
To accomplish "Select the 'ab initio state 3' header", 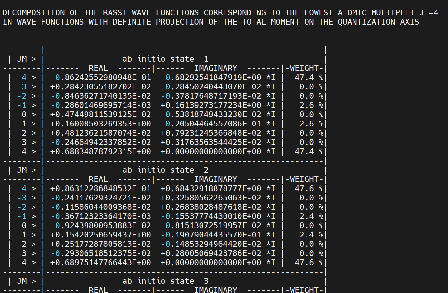I will 165,281.
